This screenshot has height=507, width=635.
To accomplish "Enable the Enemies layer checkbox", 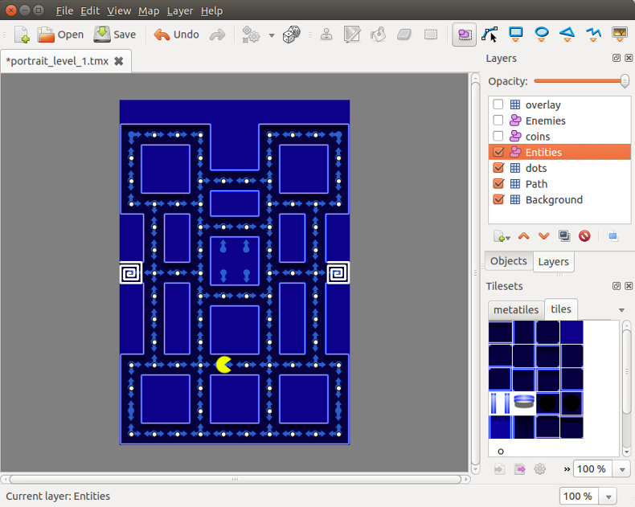I will coord(498,121).
